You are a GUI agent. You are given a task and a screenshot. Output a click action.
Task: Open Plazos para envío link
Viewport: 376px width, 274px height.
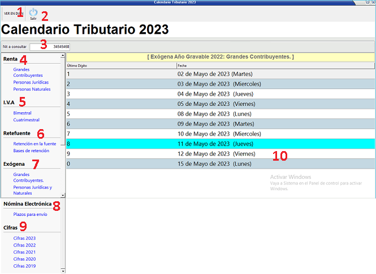(x=30, y=214)
